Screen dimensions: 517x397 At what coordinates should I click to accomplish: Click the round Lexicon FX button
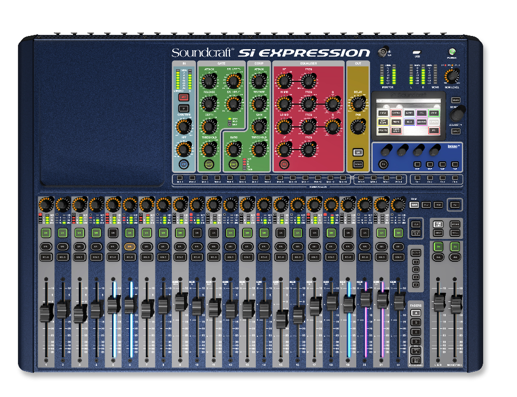(x=383, y=164)
